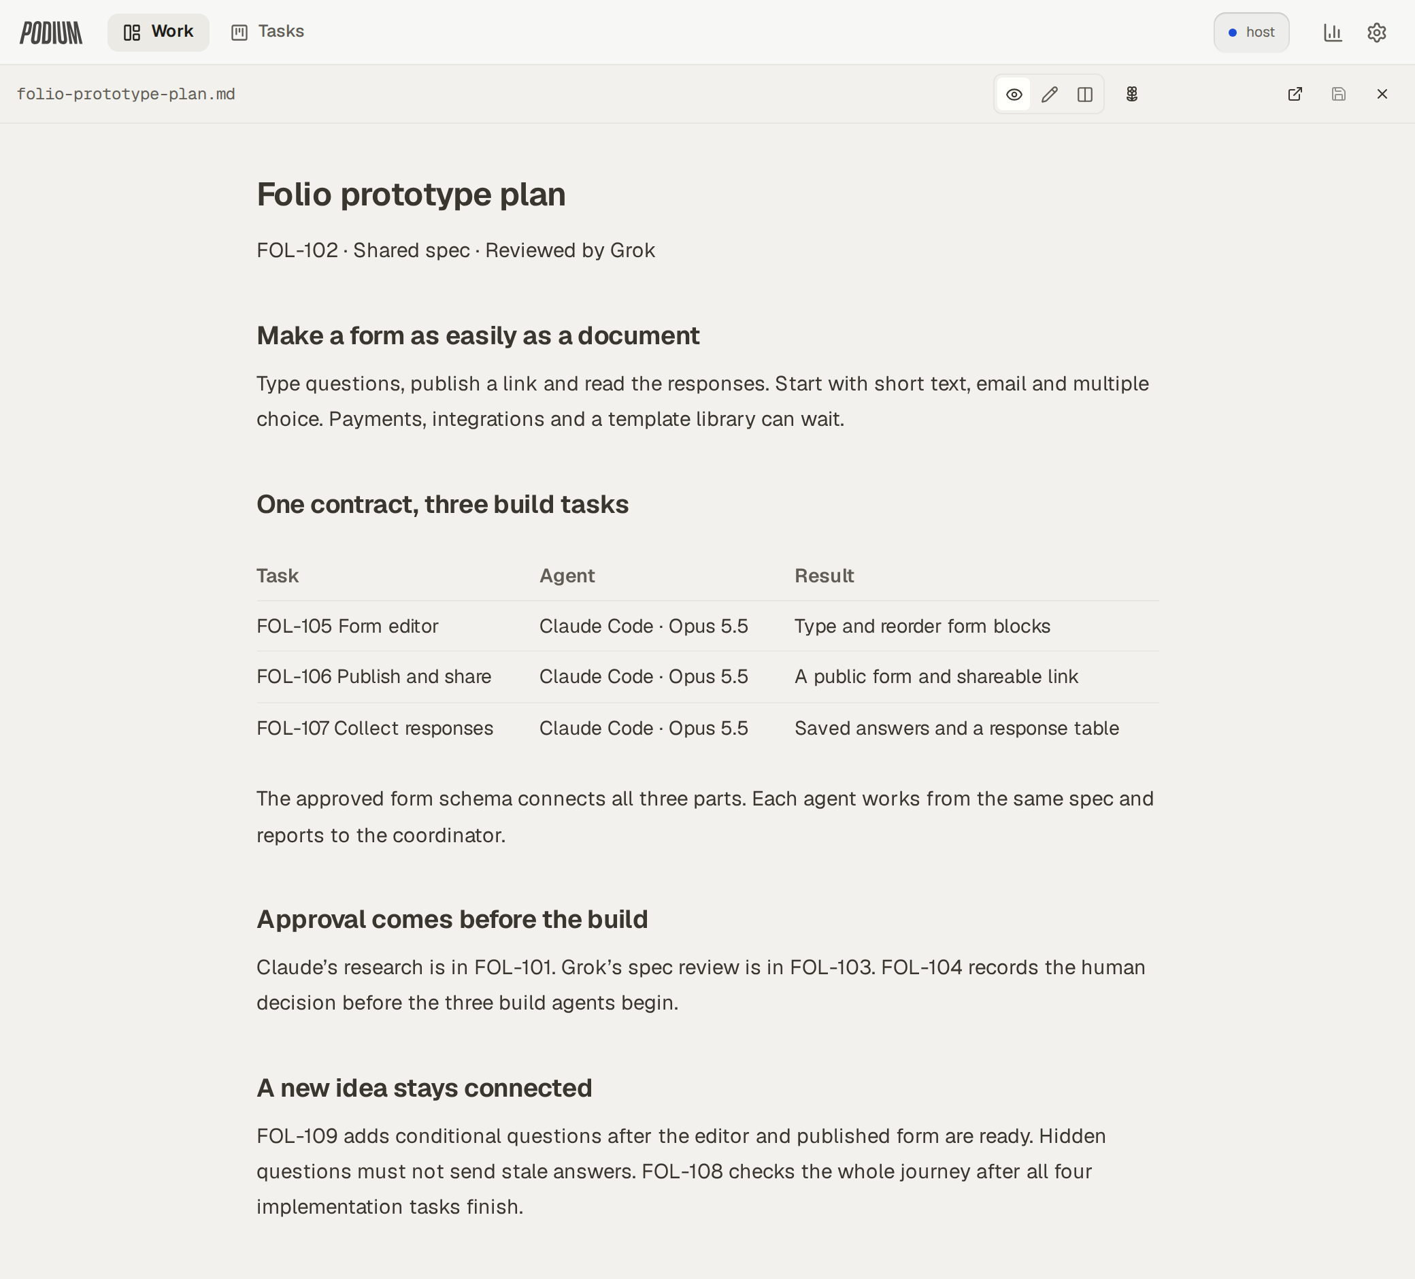Switch to the Tasks tab
The height and width of the screenshot is (1279, 1415).
coord(267,32)
